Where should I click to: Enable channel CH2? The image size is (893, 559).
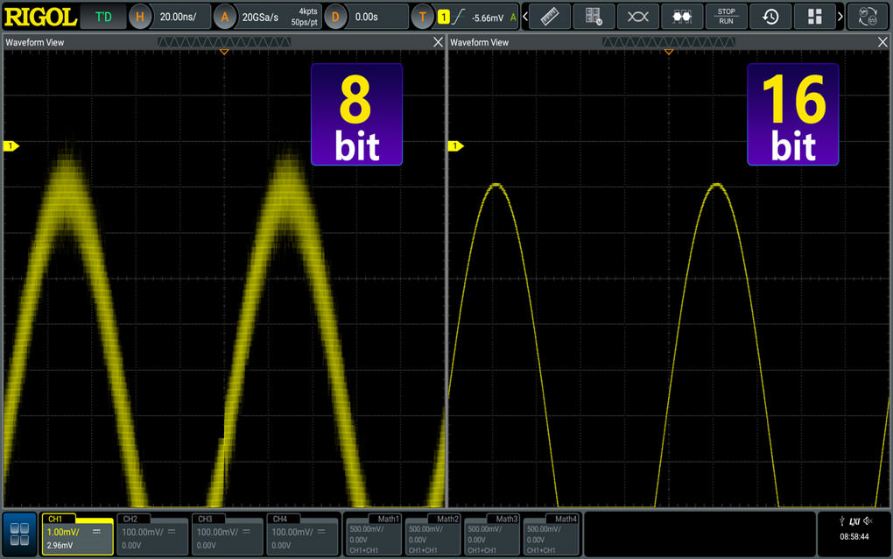point(152,534)
